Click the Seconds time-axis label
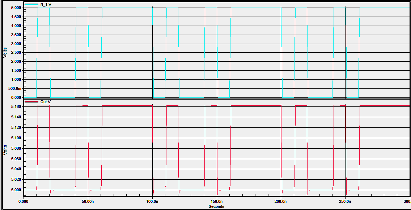411x210 pixels. [x=216, y=207]
